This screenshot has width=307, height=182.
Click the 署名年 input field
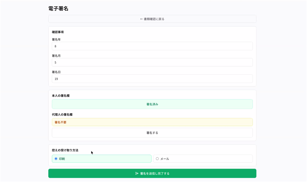(152, 46)
